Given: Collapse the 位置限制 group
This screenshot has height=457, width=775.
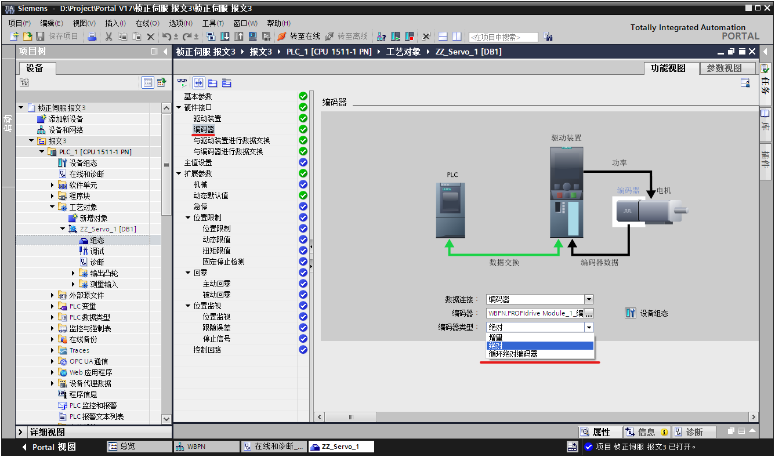Looking at the screenshot, I should (x=189, y=217).
